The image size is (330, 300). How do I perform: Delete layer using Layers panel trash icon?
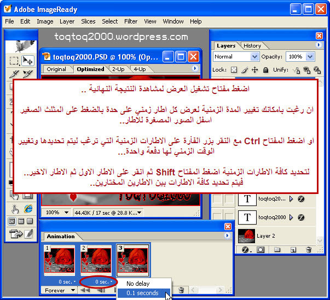point(309,250)
